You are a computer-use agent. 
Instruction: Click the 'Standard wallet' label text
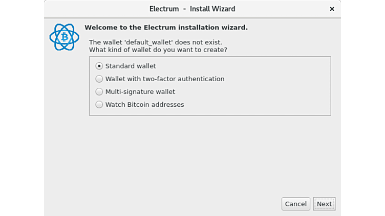[x=131, y=66]
